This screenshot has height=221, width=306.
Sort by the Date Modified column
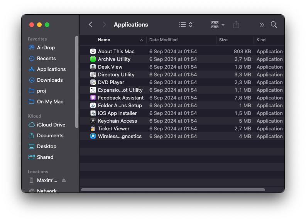tap(163, 40)
